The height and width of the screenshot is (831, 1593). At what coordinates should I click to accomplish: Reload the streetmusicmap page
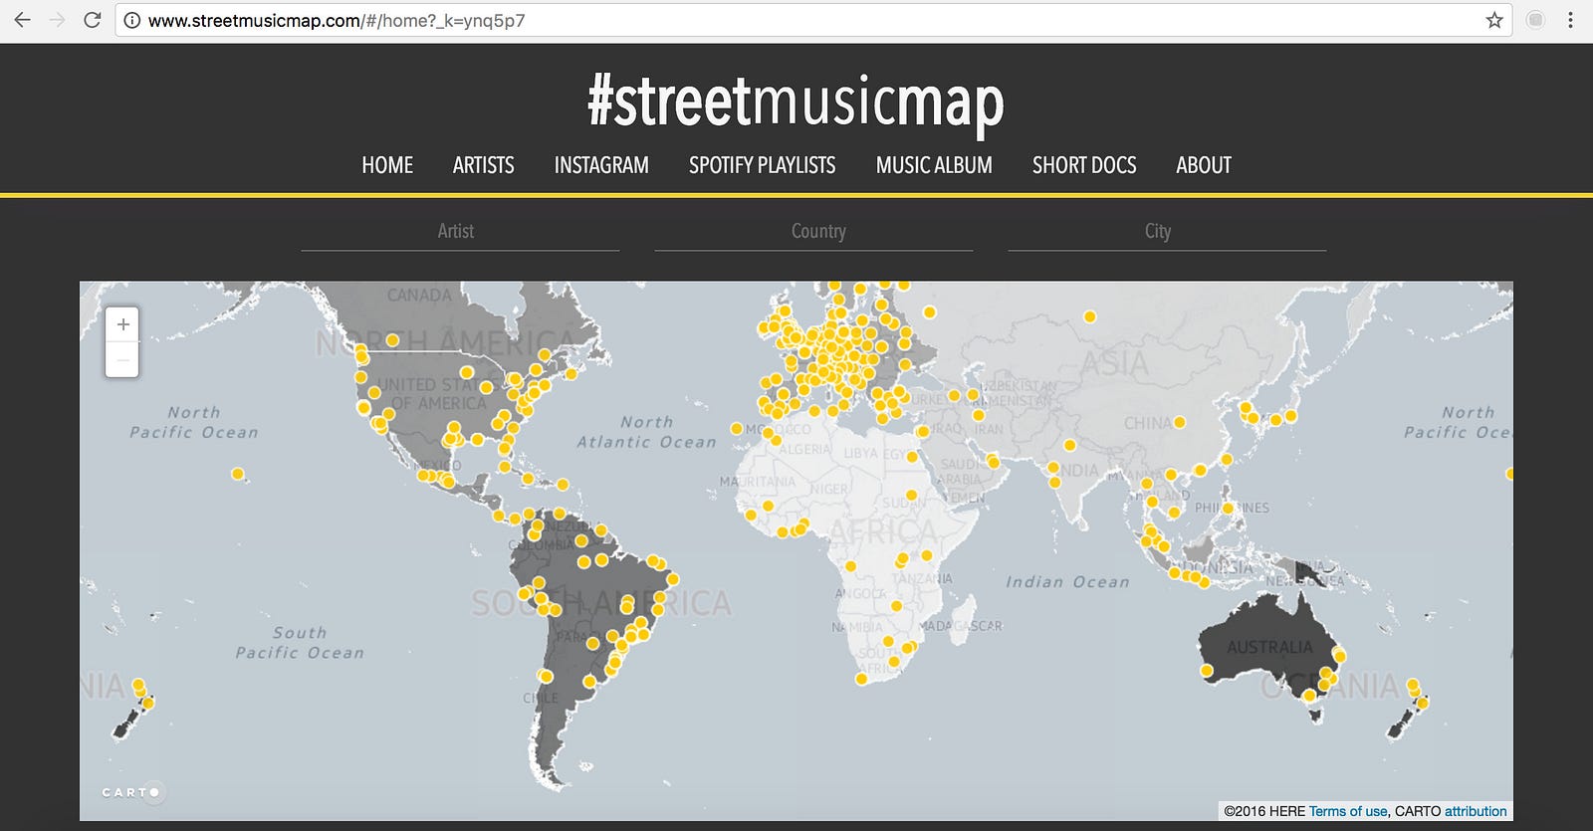click(92, 20)
